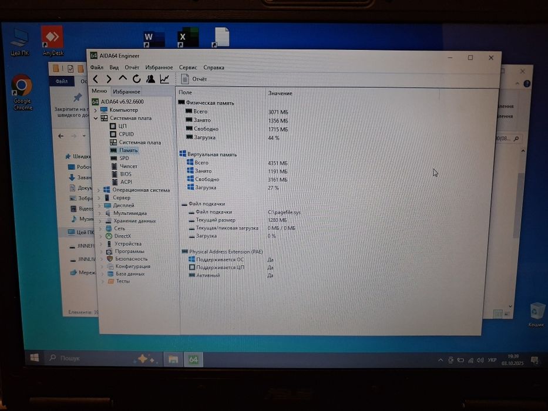548x411 pixels.
Task: Expand the Операционная система node
Action: pyautogui.click(x=99, y=190)
